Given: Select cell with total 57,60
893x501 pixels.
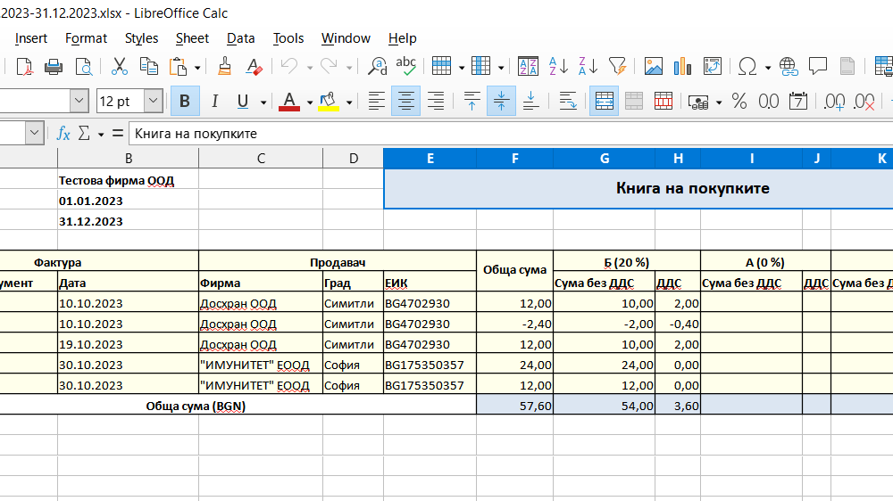Looking at the screenshot, I should point(515,406).
